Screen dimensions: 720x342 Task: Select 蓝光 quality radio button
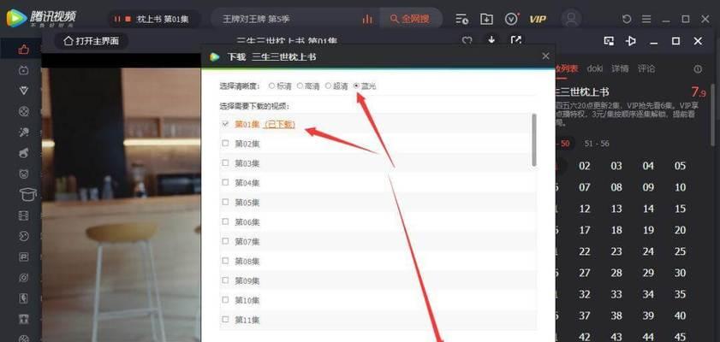click(356, 85)
